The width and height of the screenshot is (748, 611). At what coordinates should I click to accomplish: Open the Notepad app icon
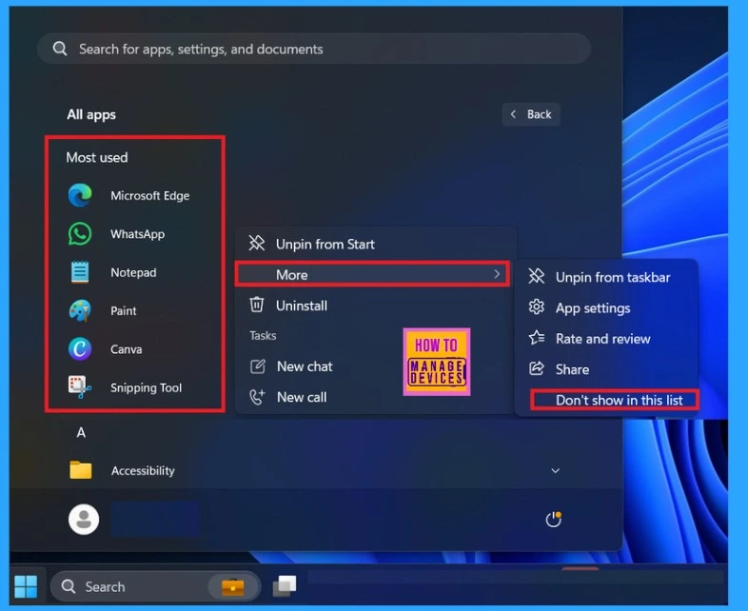(x=80, y=272)
